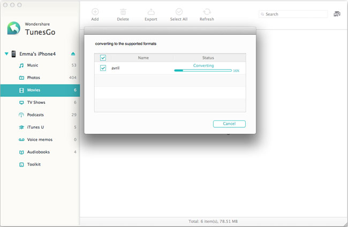Viewport: 348px width, 227px height.
Task: Click the iPhone device icon
Action: tap(14, 54)
